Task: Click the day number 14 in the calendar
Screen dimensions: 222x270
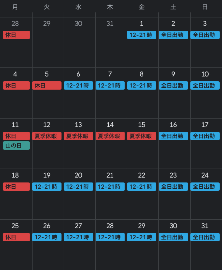Action: (x=110, y=125)
